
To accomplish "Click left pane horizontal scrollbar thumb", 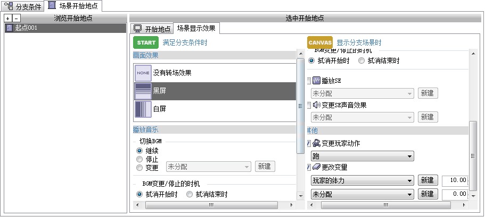I will point(211,205).
